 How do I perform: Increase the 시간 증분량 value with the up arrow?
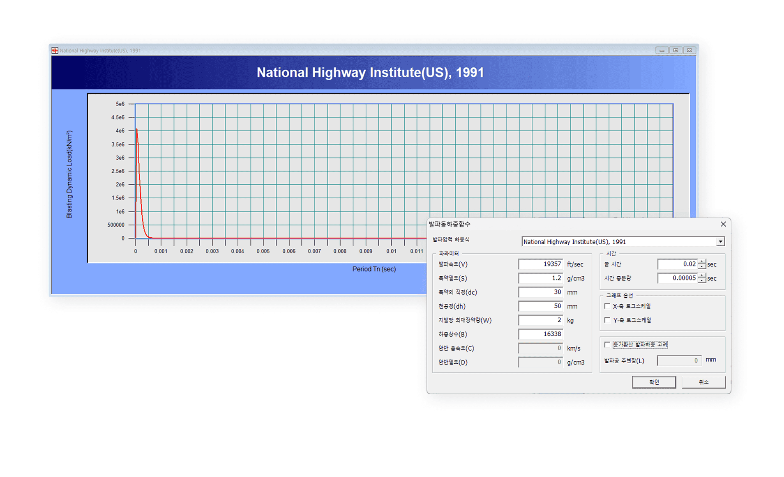pos(702,275)
